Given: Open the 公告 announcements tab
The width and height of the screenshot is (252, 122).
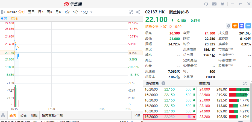Looking at the screenshot, I should point(24,115).
